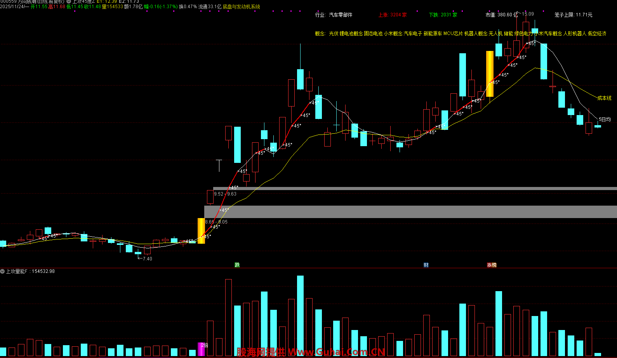The image size is (617, 358).
Task: Click the magenta 2倍 volume bar
Action: pos(201,349)
